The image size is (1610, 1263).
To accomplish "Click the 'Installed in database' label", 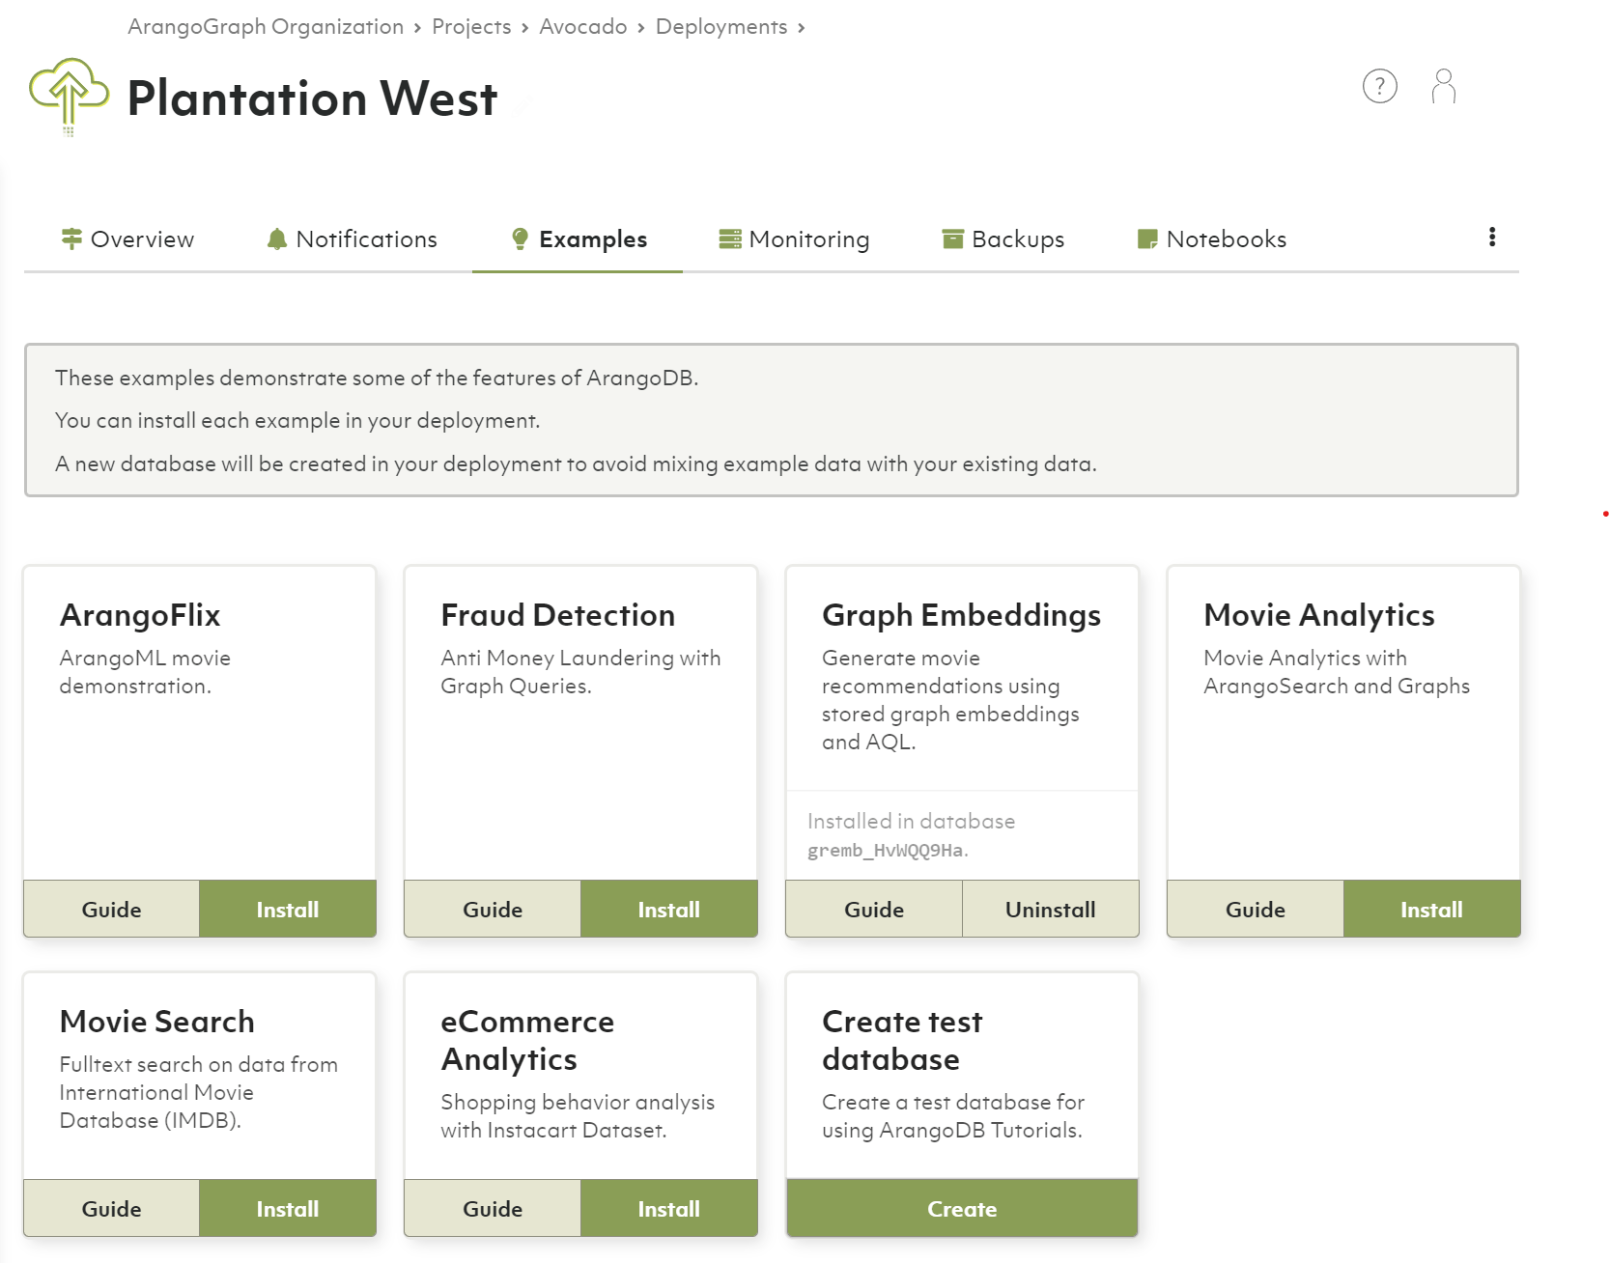I will point(911,821).
